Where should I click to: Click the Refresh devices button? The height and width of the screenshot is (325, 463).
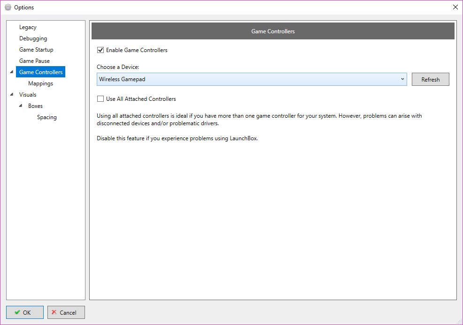(x=430, y=79)
